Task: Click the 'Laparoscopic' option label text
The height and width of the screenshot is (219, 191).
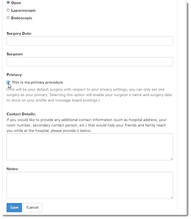Action: click(x=23, y=10)
